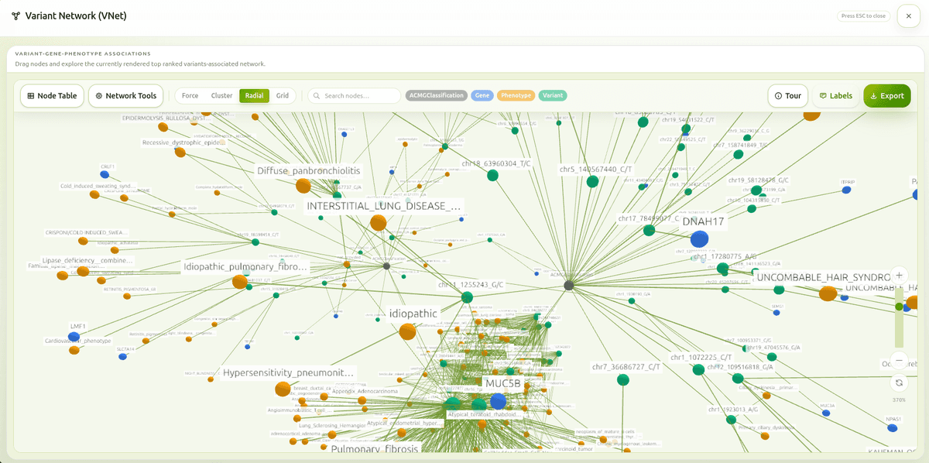Click the download icon inside Export button
Screen dimensions: 929x463
click(x=874, y=95)
